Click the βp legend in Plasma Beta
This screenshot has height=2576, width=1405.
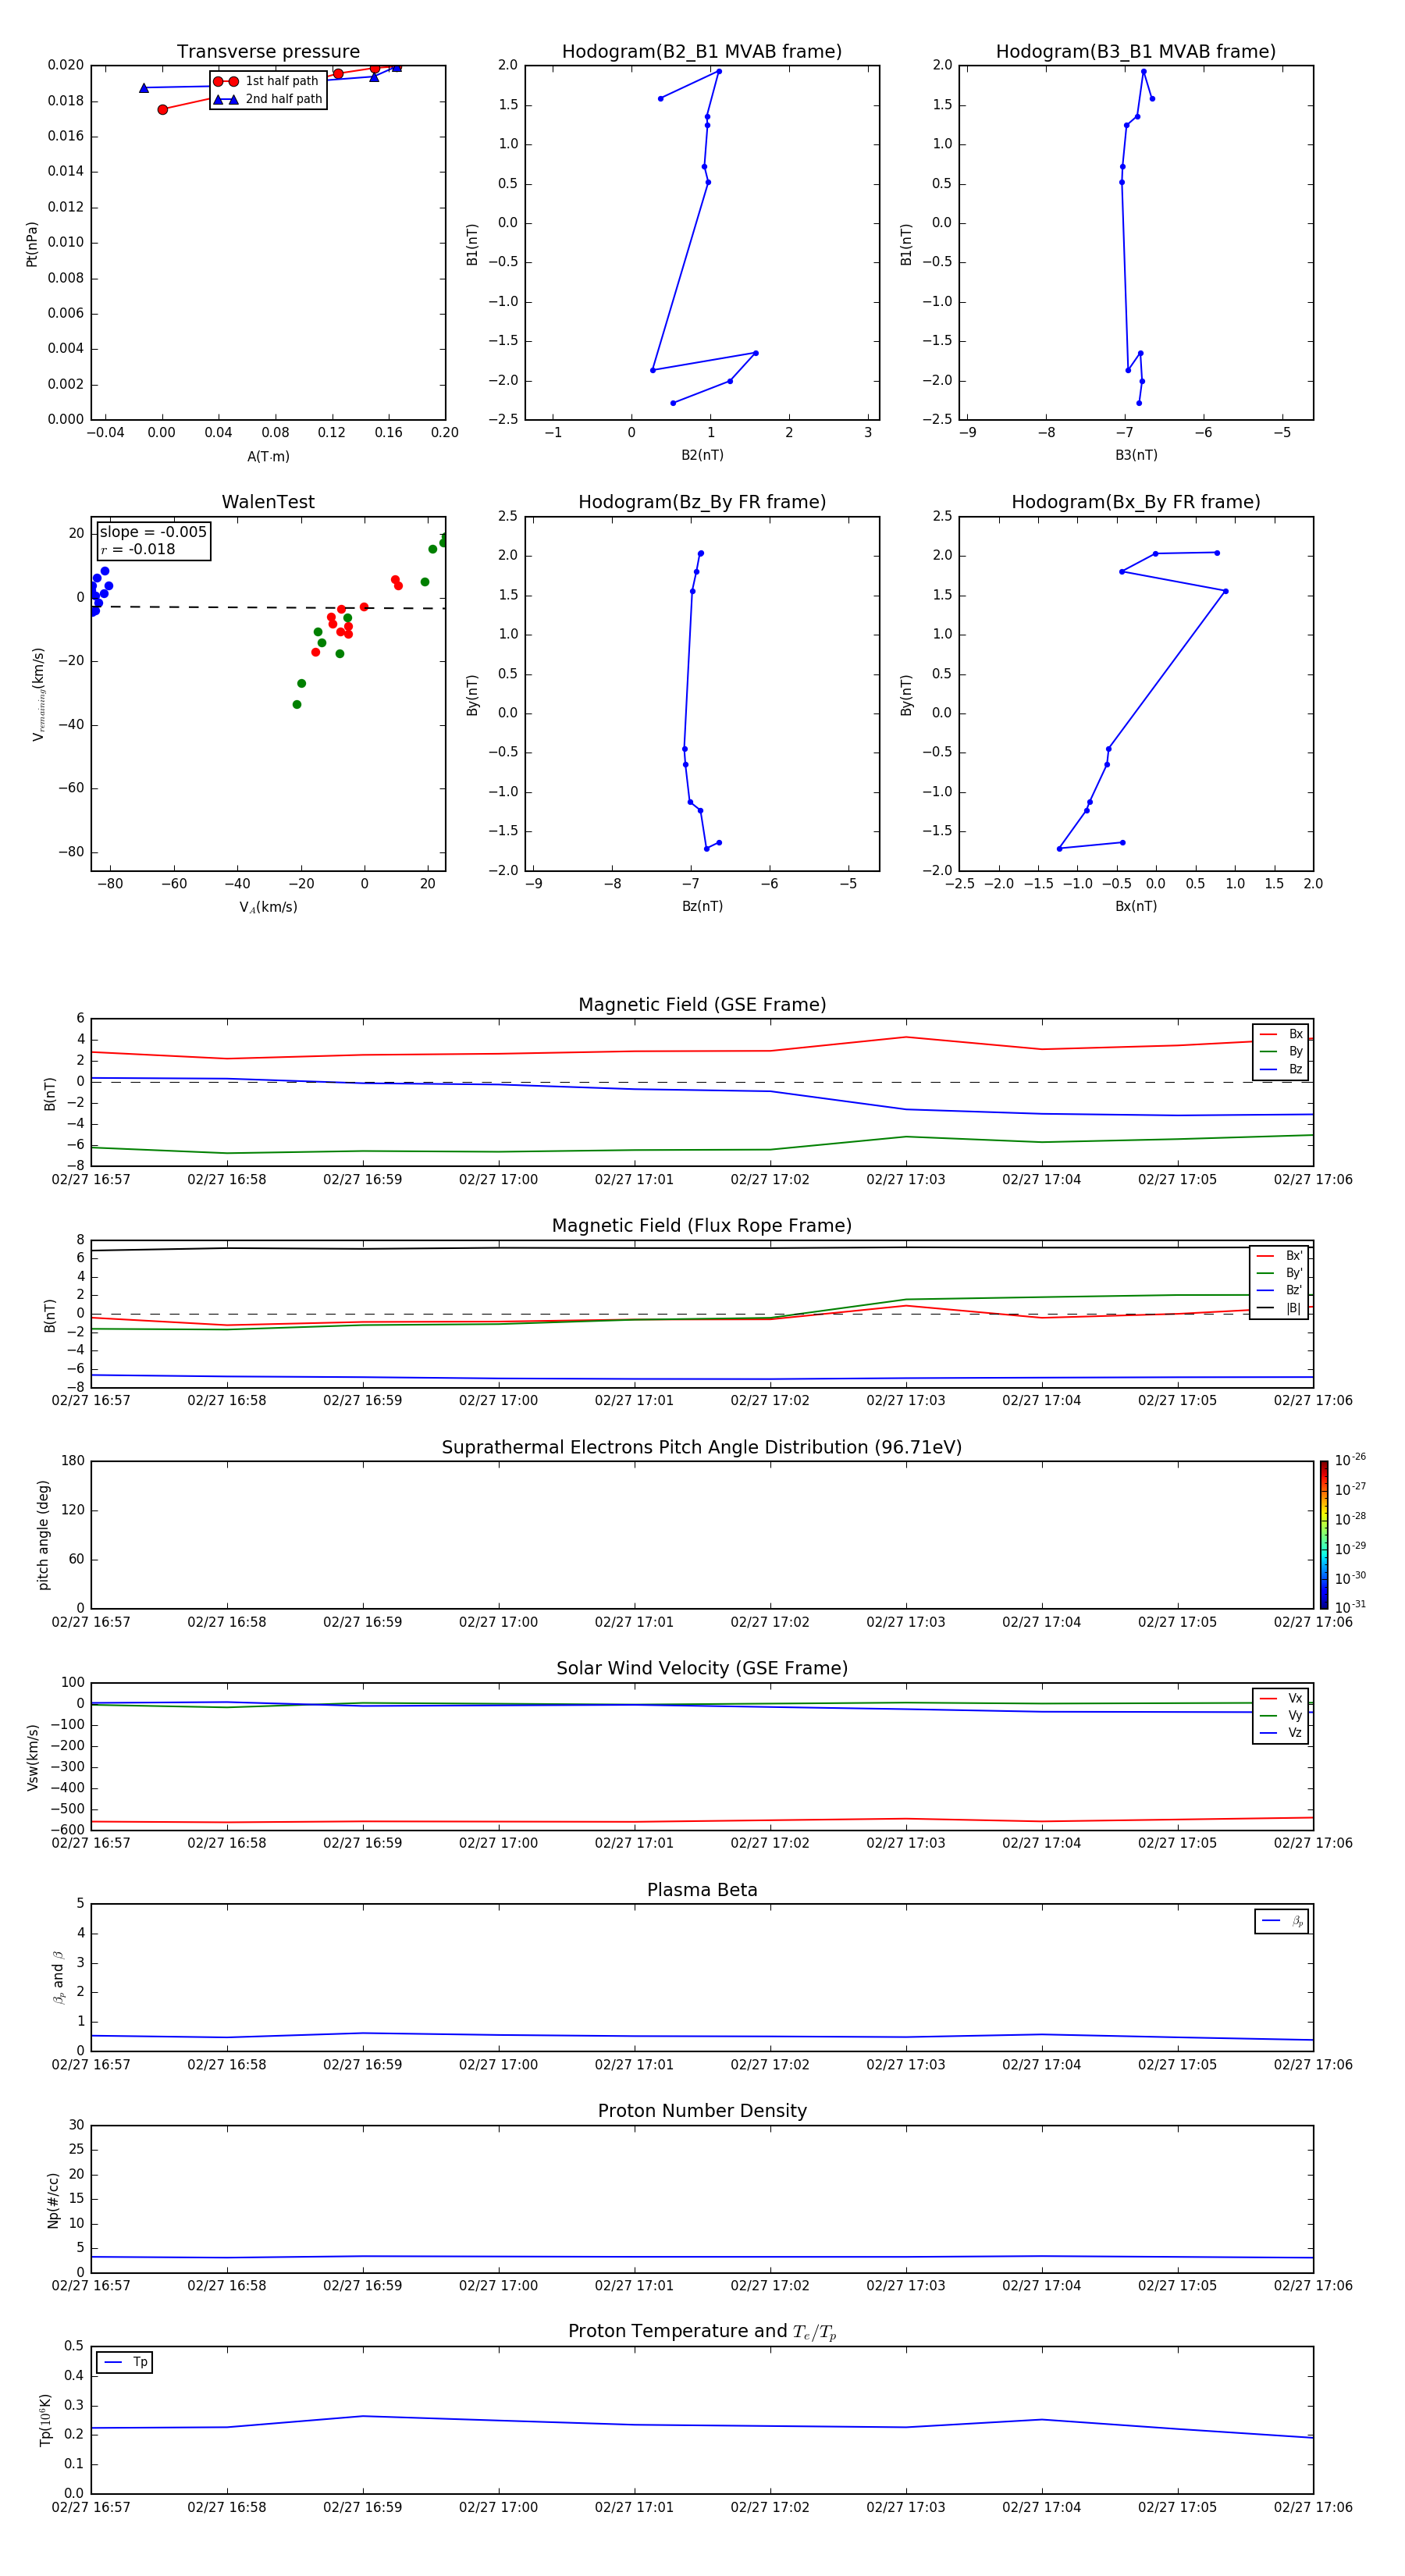point(1282,1921)
